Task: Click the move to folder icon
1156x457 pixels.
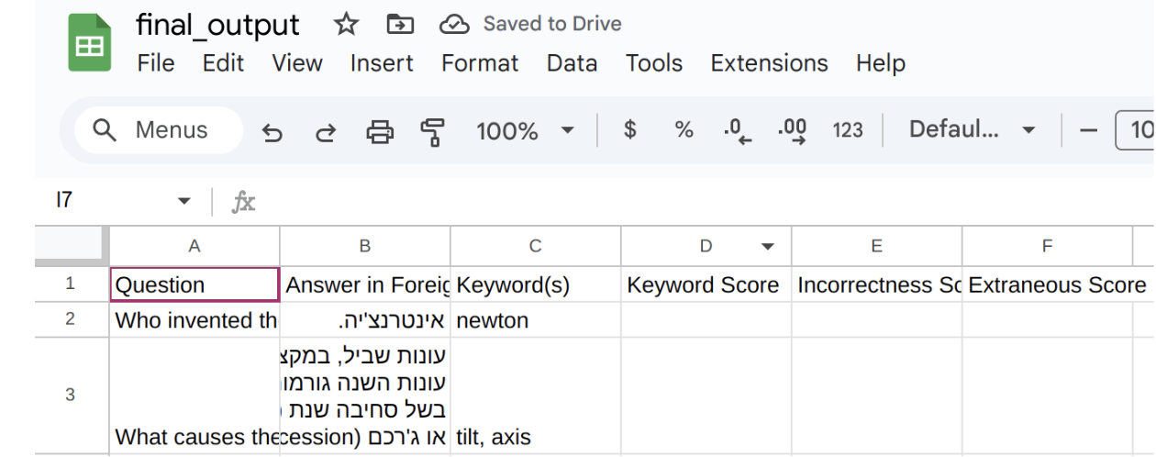Action: [400, 25]
